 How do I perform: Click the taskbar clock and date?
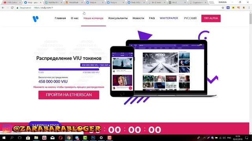tap(237, 137)
